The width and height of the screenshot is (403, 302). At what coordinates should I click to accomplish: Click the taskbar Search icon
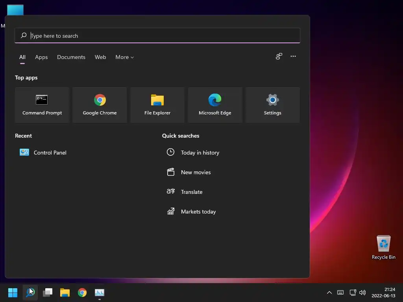30,293
